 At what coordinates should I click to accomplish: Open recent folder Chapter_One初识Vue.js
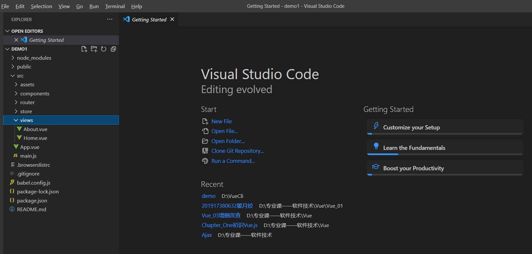point(229,225)
